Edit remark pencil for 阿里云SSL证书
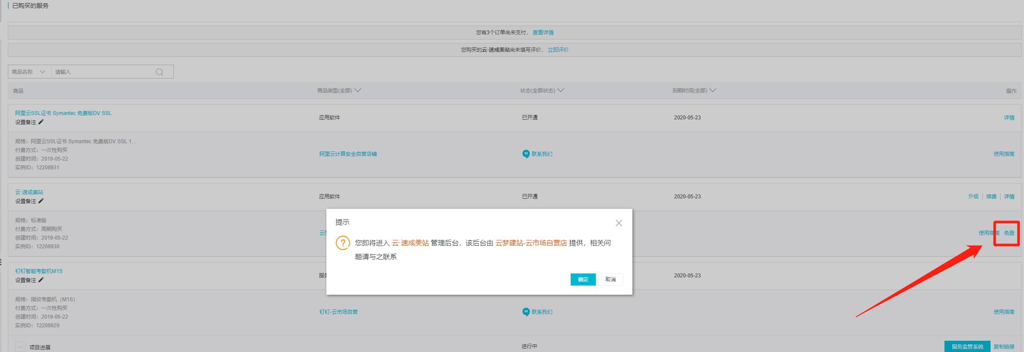The width and height of the screenshot is (1024, 352). tap(41, 122)
